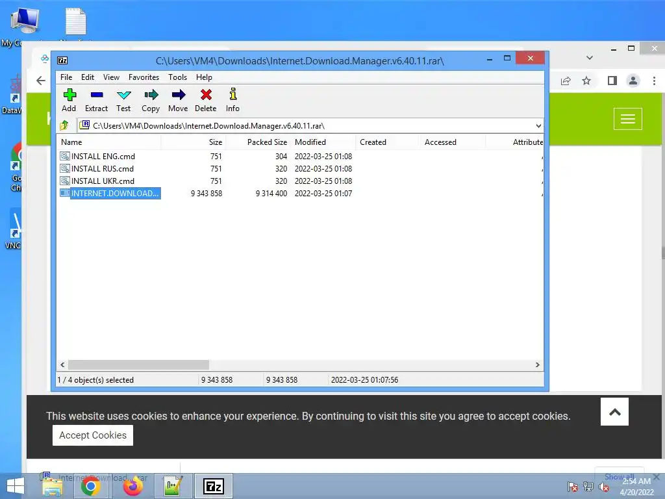Click the INSTALL ENG.cmd file icon
Image resolution: width=665 pixels, height=499 pixels.
(x=64, y=156)
